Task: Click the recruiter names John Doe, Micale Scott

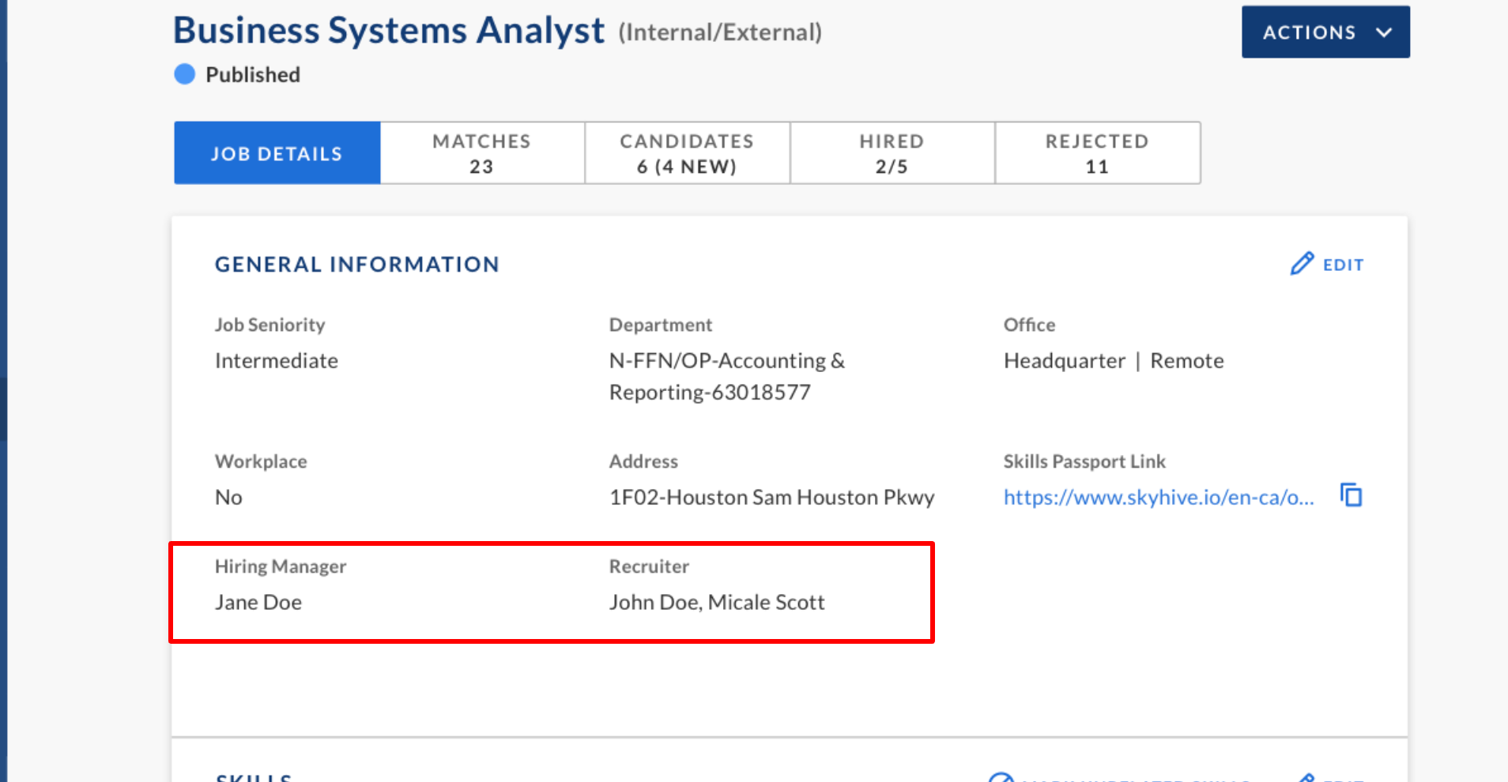Action: (x=716, y=603)
